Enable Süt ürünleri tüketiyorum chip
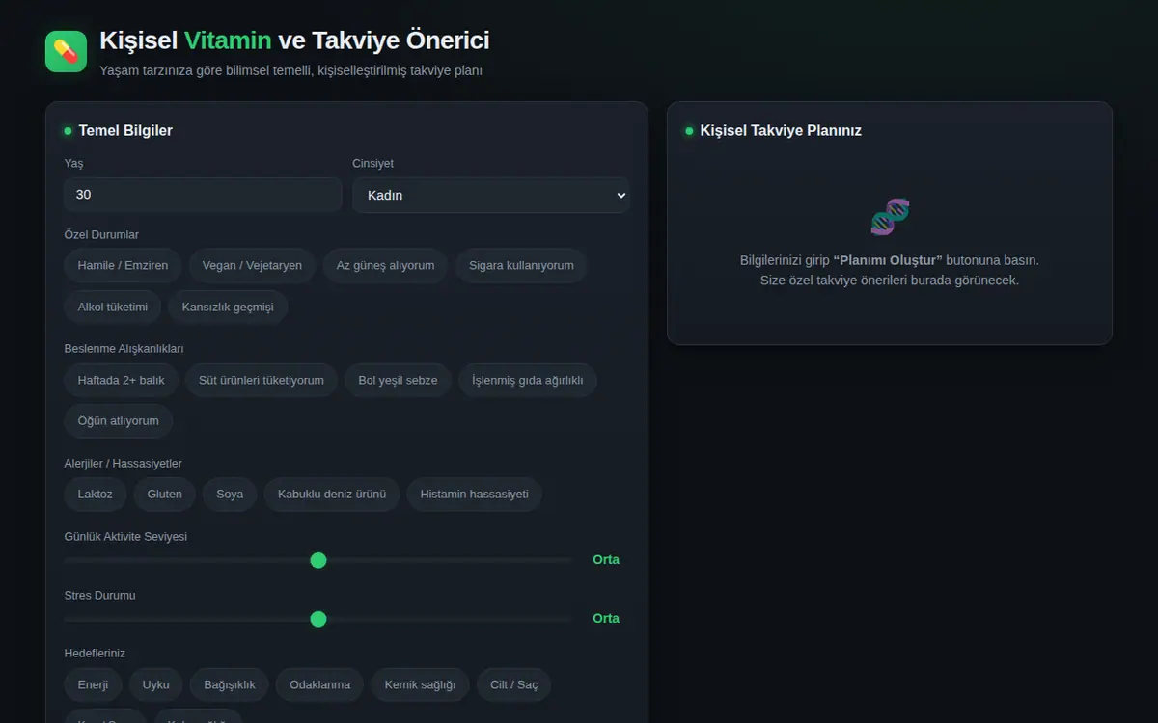Viewport: 1158px width, 723px height. coord(262,381)
